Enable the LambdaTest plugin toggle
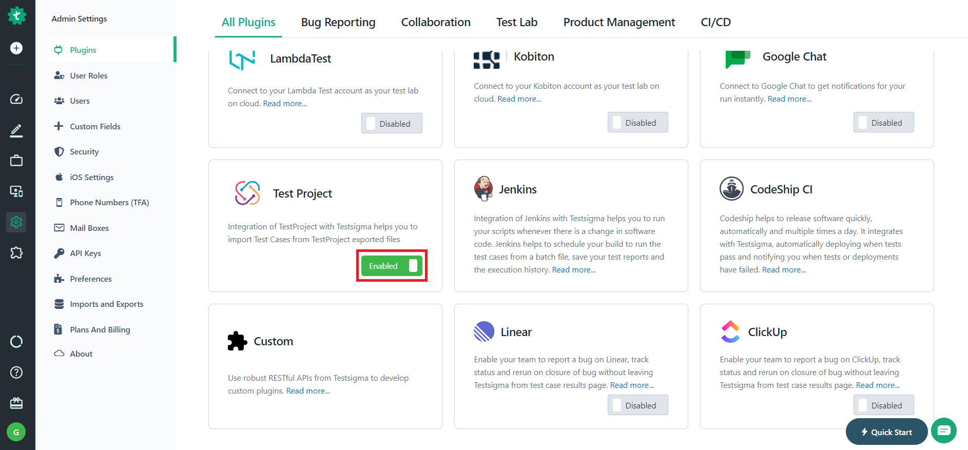 [392, 123]
